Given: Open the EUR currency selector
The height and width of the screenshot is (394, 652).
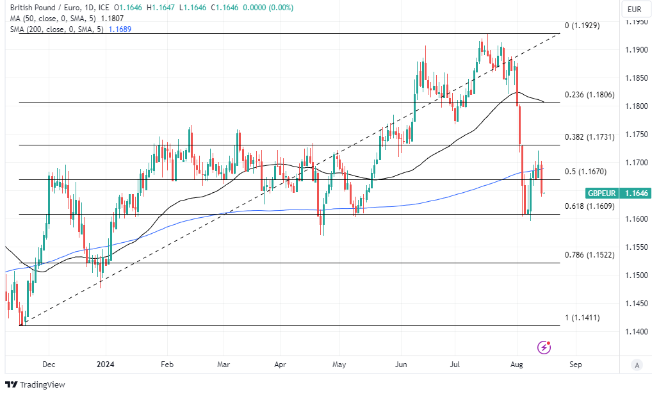Looking at the screenshot, I should (634, 9).
